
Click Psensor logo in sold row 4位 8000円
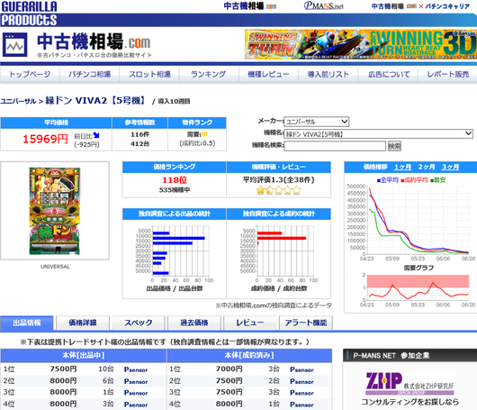tap(301, 405)
